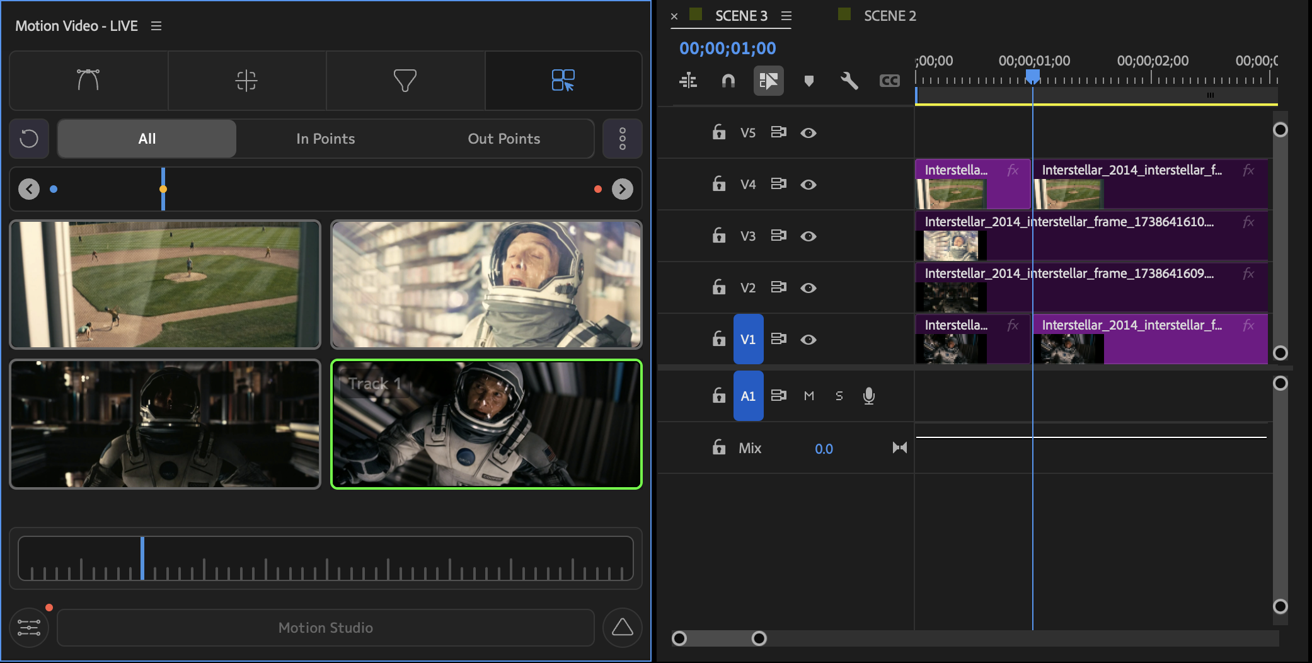
Task: Open the three-dot more options menu
Action: pos(622,139)
